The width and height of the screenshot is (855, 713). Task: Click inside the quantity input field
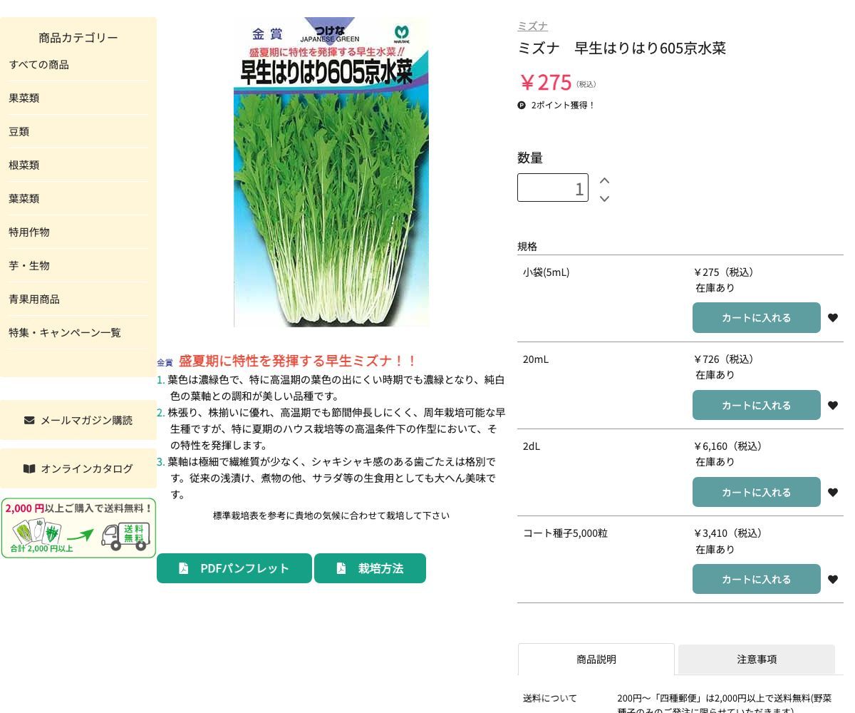point(553,188)
